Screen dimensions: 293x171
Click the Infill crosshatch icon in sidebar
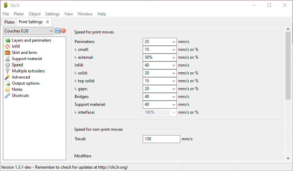click(7, 46)
